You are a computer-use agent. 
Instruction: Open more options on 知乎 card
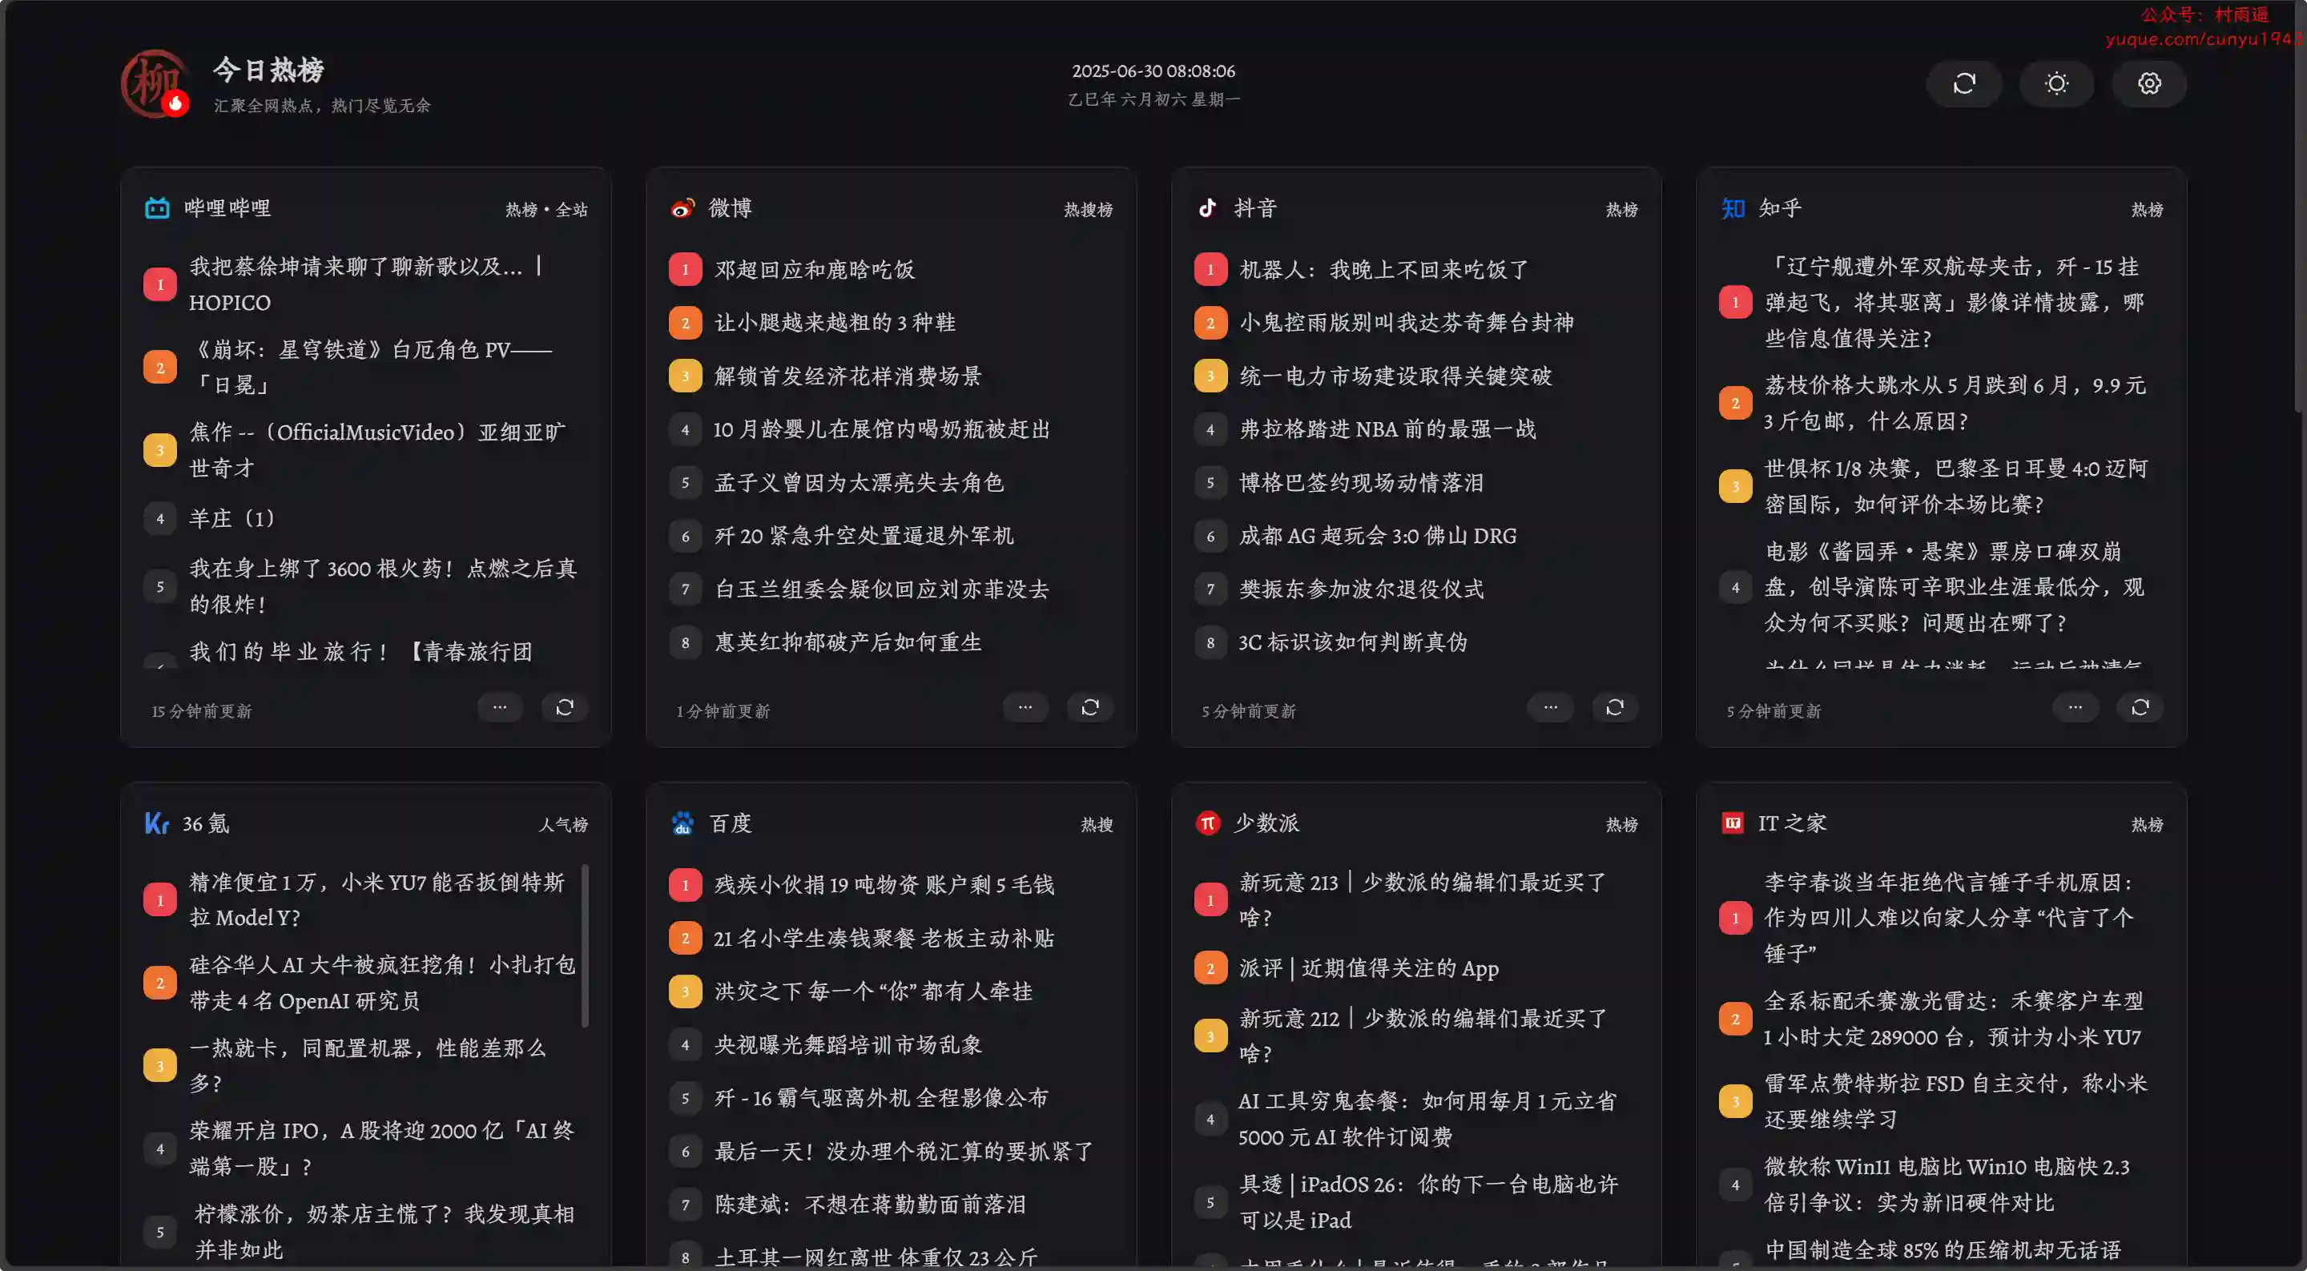pos(2075,708)
